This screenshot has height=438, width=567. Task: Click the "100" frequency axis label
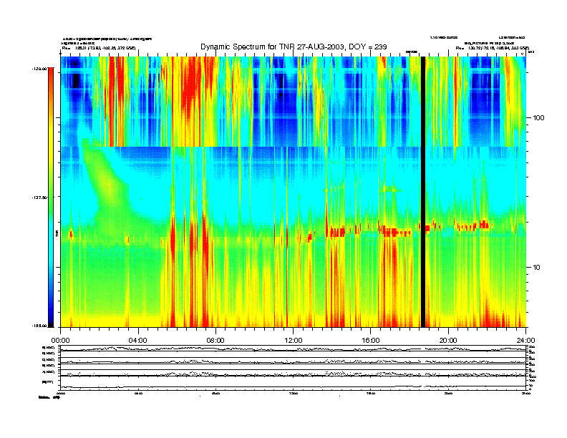click(x=538, y=118)
